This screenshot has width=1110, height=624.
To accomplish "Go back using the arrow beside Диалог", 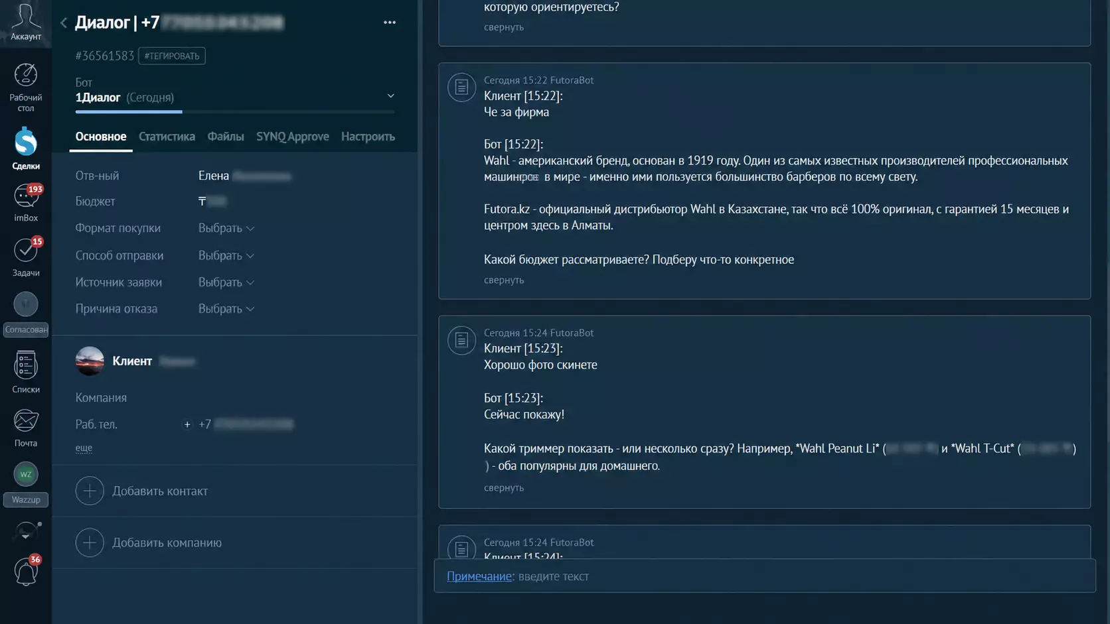I will 64,23.
